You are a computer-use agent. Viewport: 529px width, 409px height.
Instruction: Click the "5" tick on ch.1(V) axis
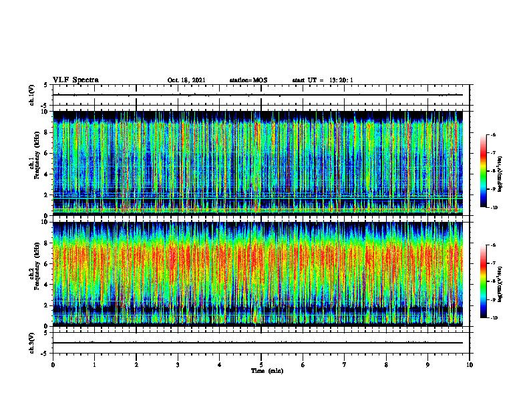click(46, 85)
